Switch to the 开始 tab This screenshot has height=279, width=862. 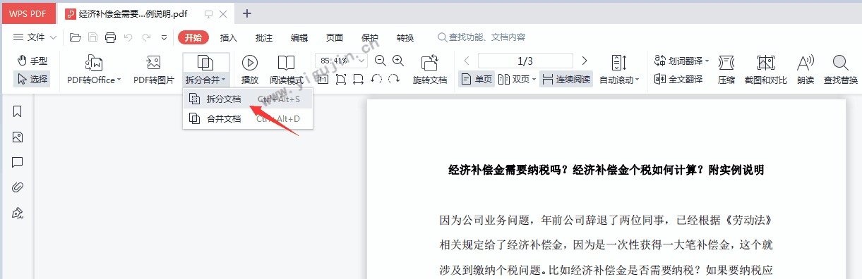pyautogui.click(x=193, y=37)
